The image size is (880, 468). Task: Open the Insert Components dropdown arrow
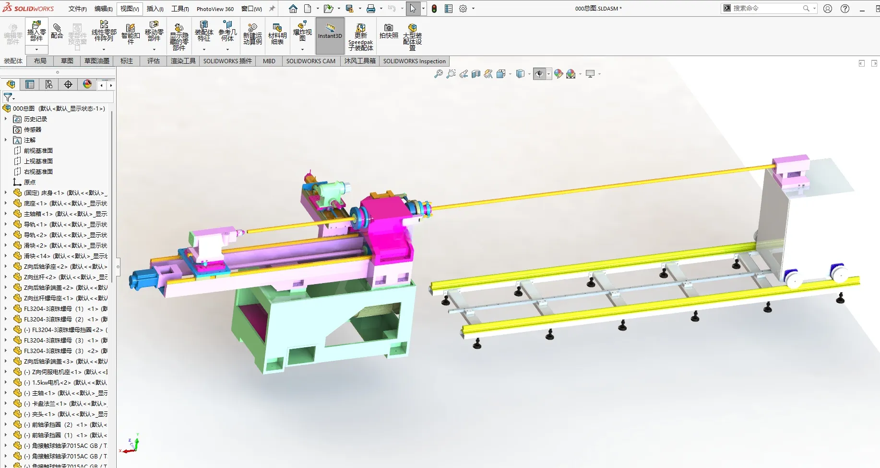point(36,49)
